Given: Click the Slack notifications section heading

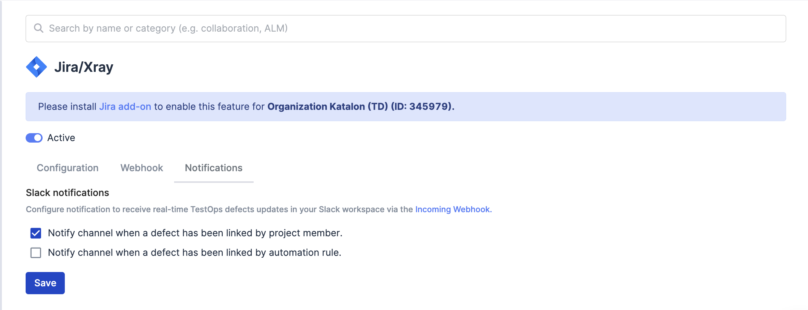Looking at the screenshot, I should (67, 193).
